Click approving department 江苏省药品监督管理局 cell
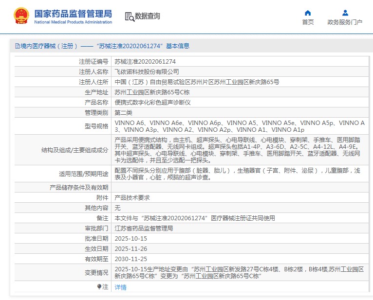The height and width of the screenshot is (300, 373). (144, 229)
